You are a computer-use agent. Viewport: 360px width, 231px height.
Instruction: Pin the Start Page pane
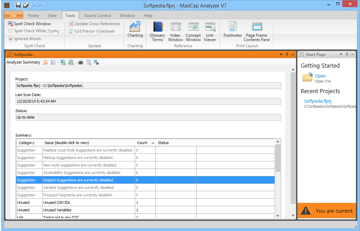(x=347, y=54)
